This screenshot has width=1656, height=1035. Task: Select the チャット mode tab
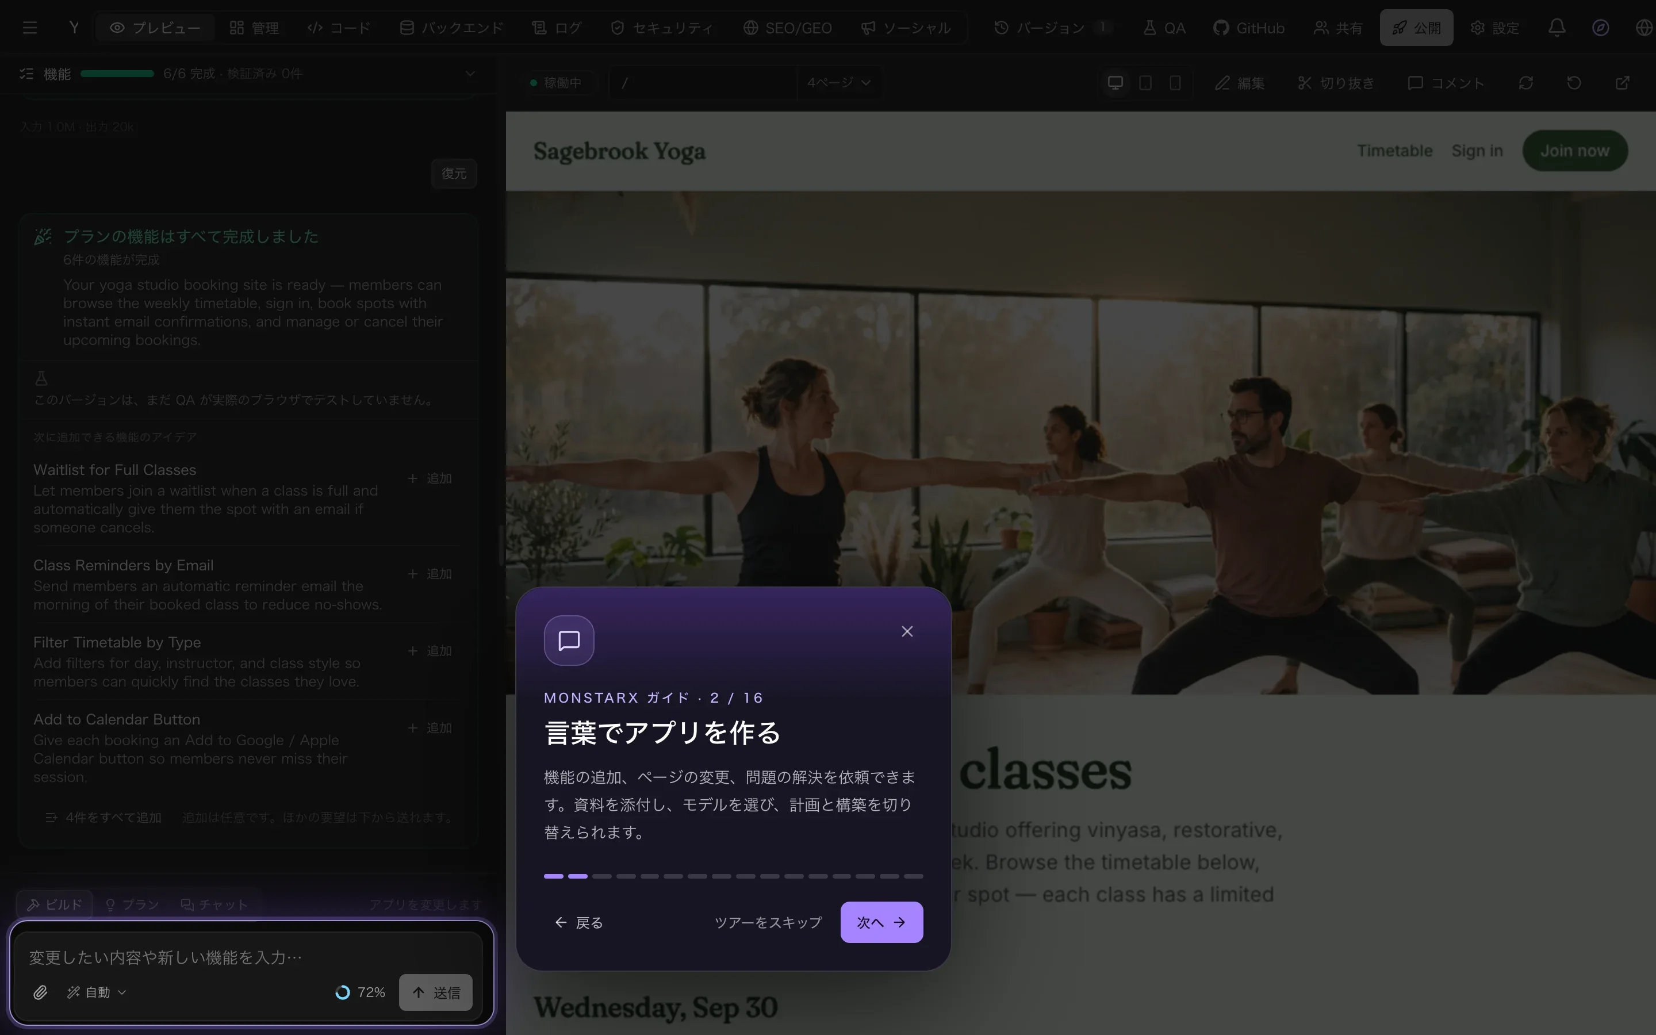coord(214,904)
